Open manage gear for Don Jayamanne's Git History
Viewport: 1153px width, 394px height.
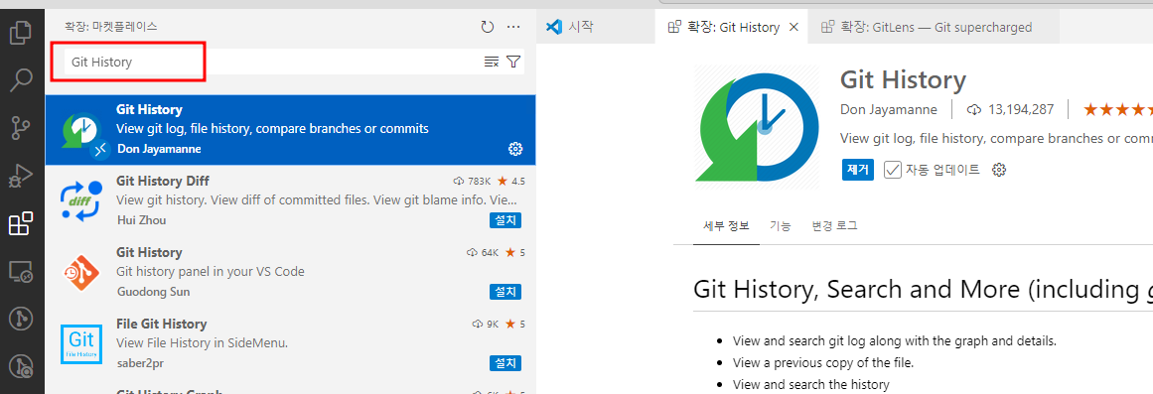click(x=515, y=149)
